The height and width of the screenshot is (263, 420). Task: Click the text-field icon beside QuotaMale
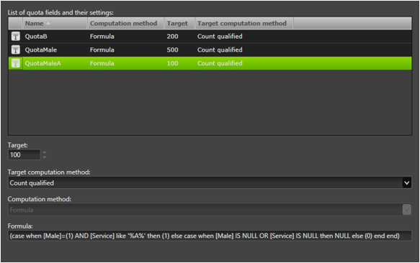click(16, 50)
